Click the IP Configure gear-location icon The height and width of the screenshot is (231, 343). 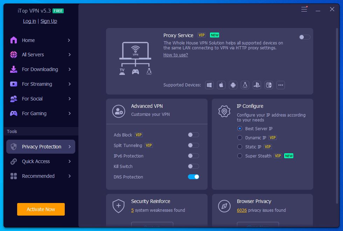tap(224, 111)
